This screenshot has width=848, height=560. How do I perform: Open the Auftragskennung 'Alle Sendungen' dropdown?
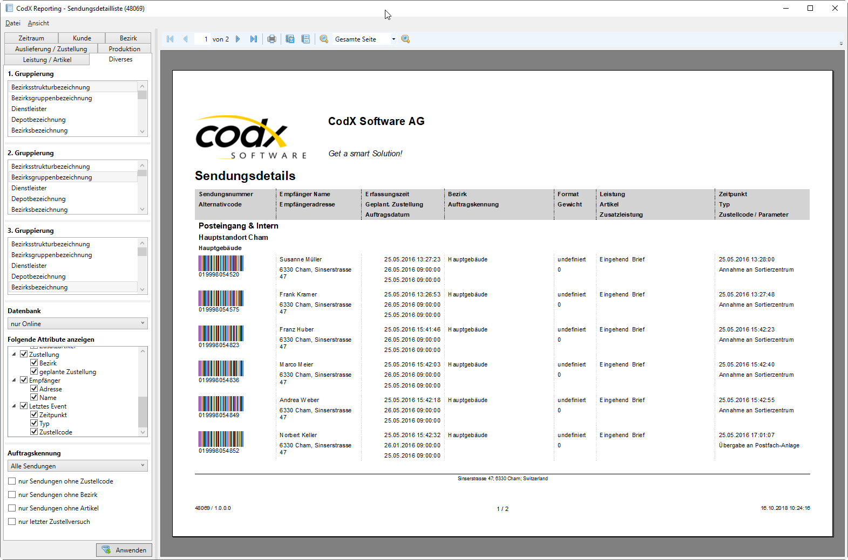click(x=78, y=466)
